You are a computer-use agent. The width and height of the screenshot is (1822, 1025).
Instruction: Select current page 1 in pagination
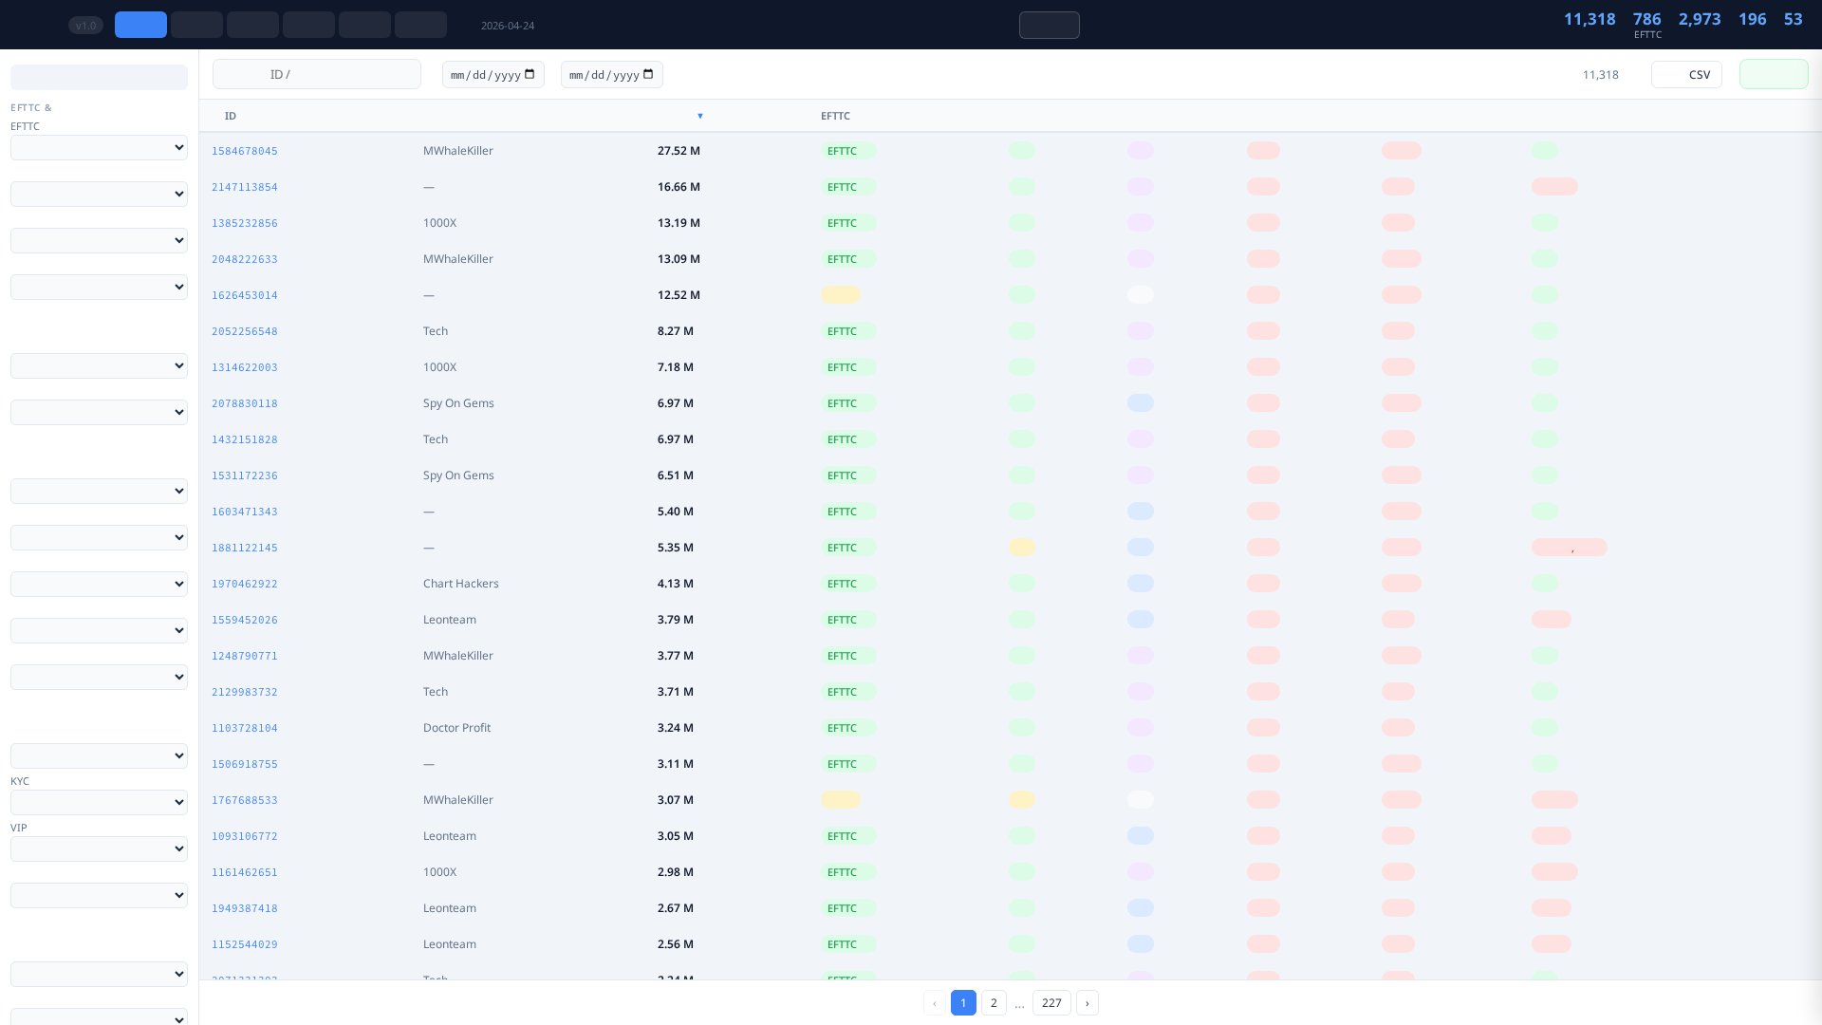pos(963,1003)
